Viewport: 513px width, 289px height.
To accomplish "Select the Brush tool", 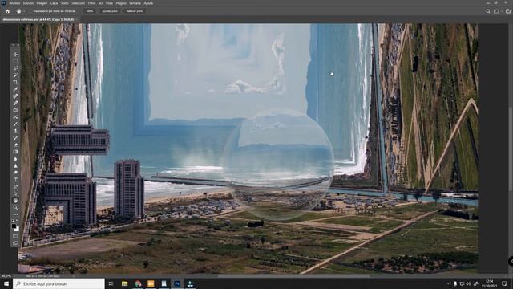I will pos(15,124).
